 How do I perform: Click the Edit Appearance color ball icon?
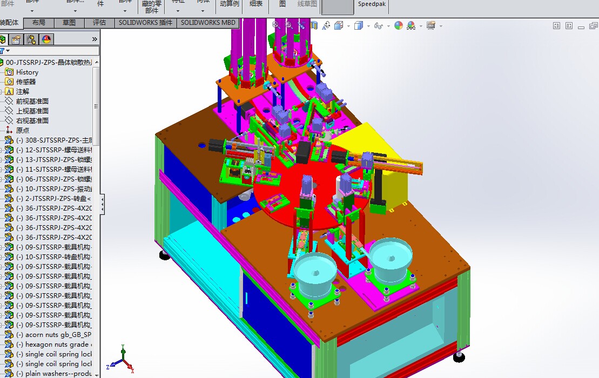pos(399,25)
